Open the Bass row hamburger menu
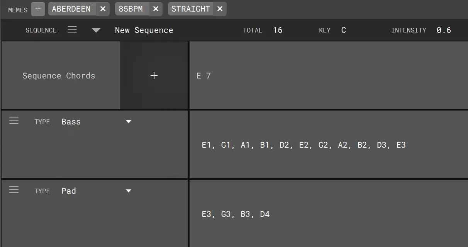Screen dimensions: 468x247 coord(14,120)
